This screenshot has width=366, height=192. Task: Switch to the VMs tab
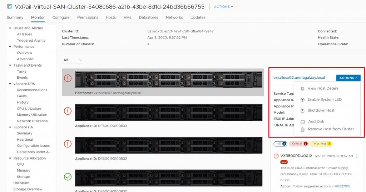coord(128,17)
